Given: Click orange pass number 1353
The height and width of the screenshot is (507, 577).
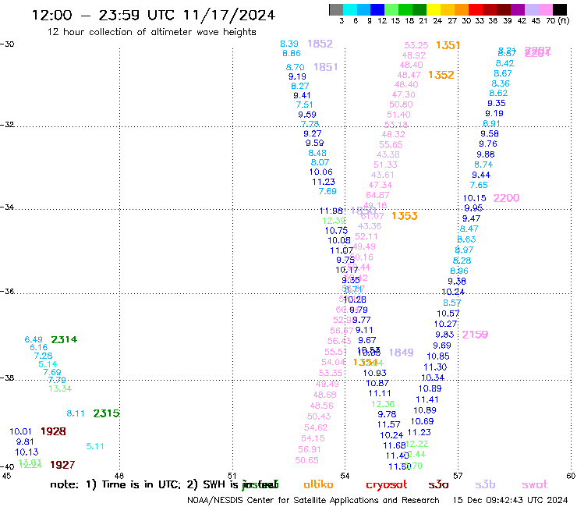Looking at the screenshot, I should (405, 216).
